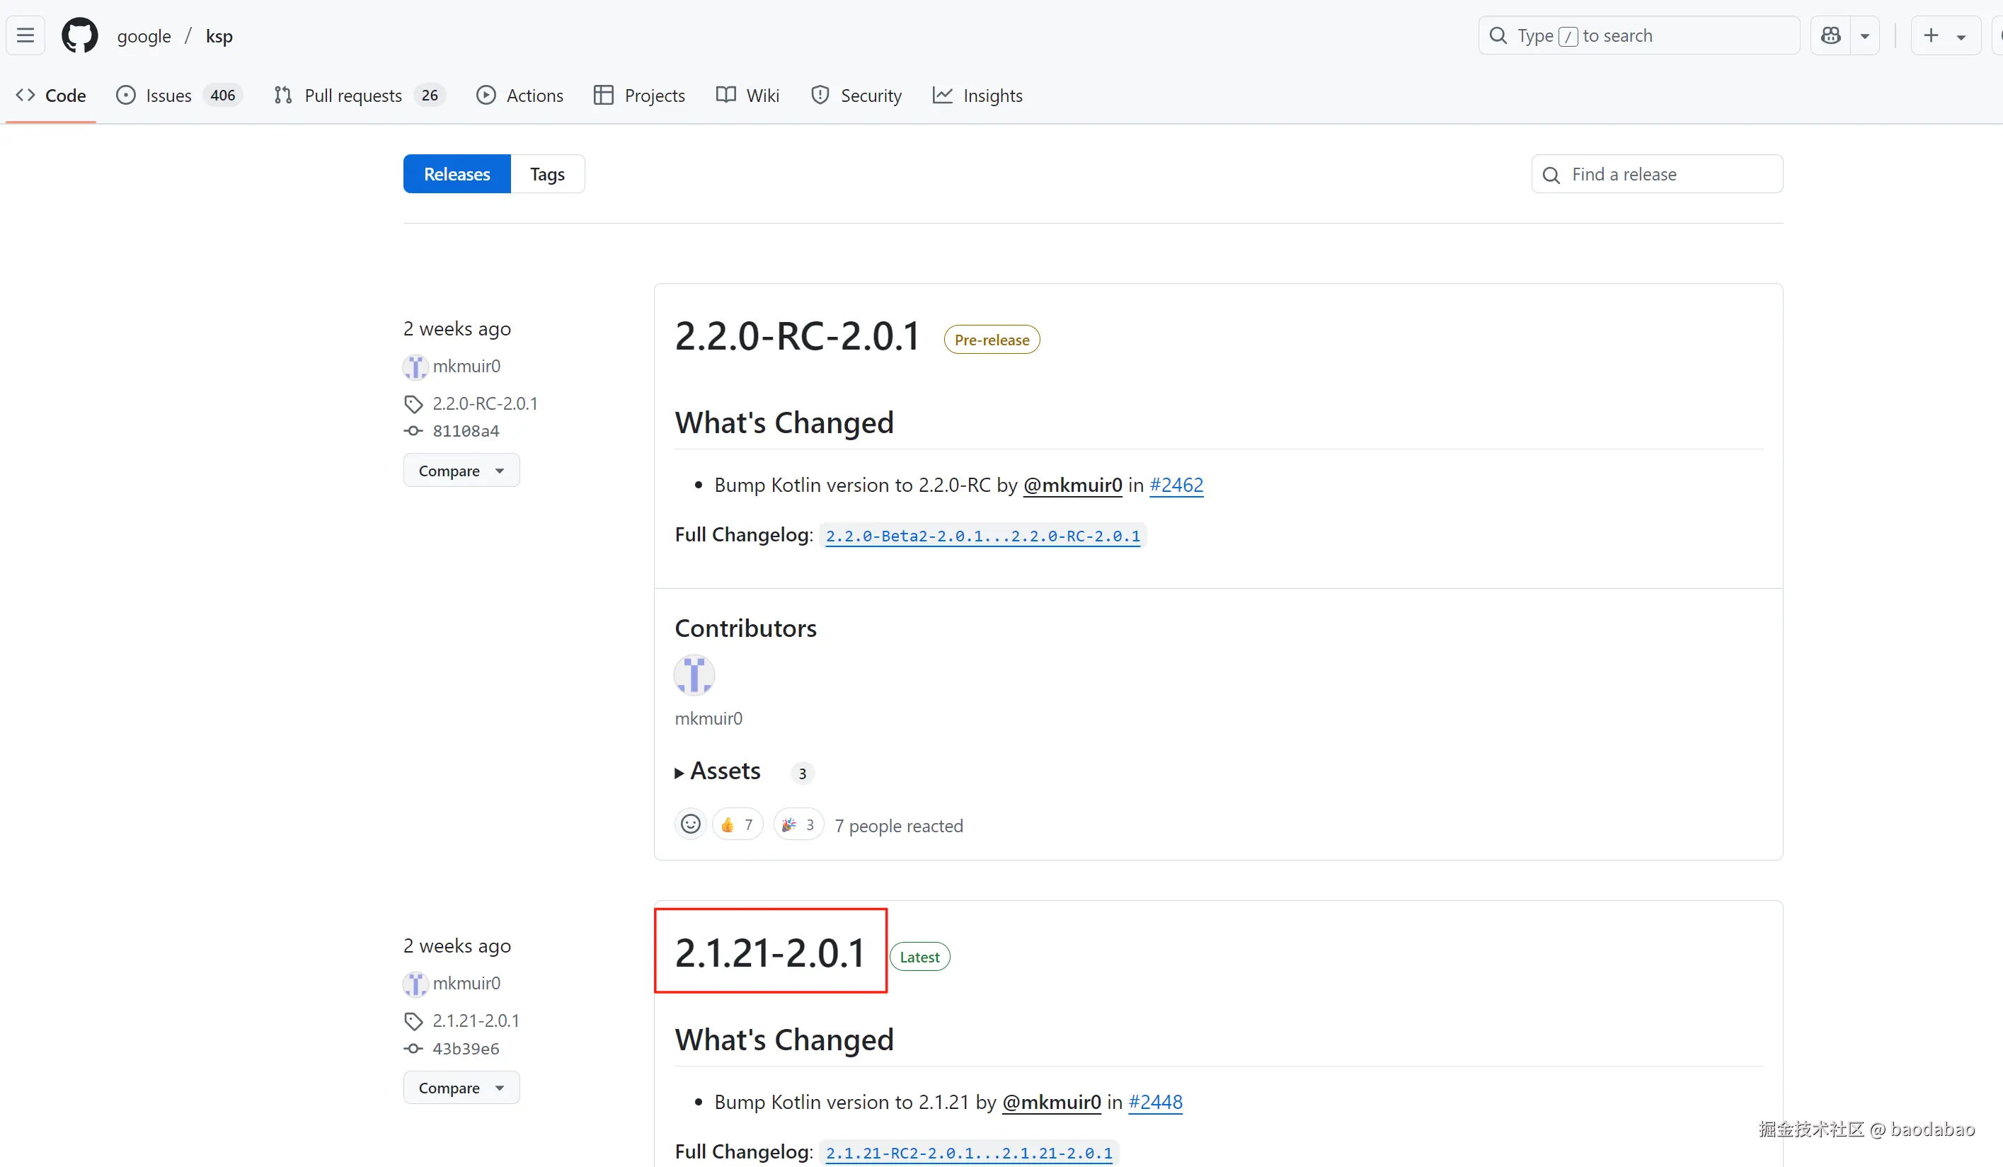Click the plus create-new icon
Screen dimensions: 2003x1167
pyautogui.click(x=1931, y=36)
